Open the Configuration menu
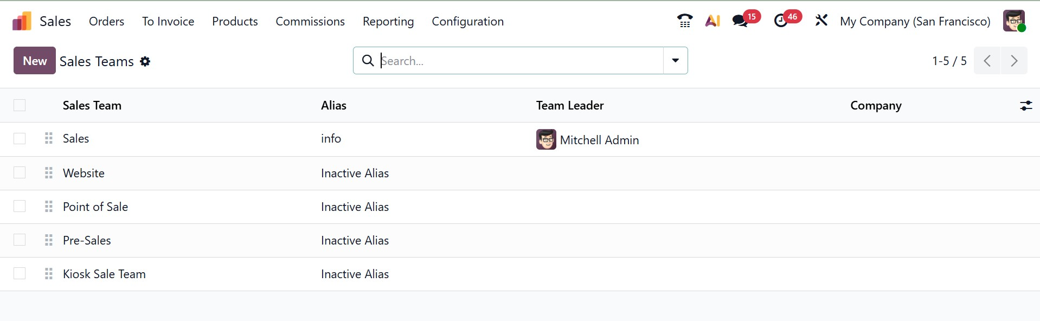This screenshot has height=321, width=1040. [x=467, y=22]
